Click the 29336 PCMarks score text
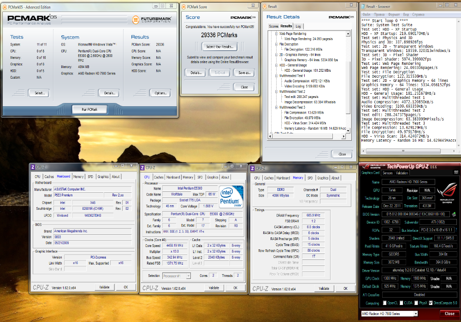The image size is (461, 322). pos(219,35)
